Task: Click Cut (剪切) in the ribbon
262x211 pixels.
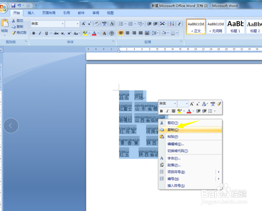Action: [x=18, y=20]
